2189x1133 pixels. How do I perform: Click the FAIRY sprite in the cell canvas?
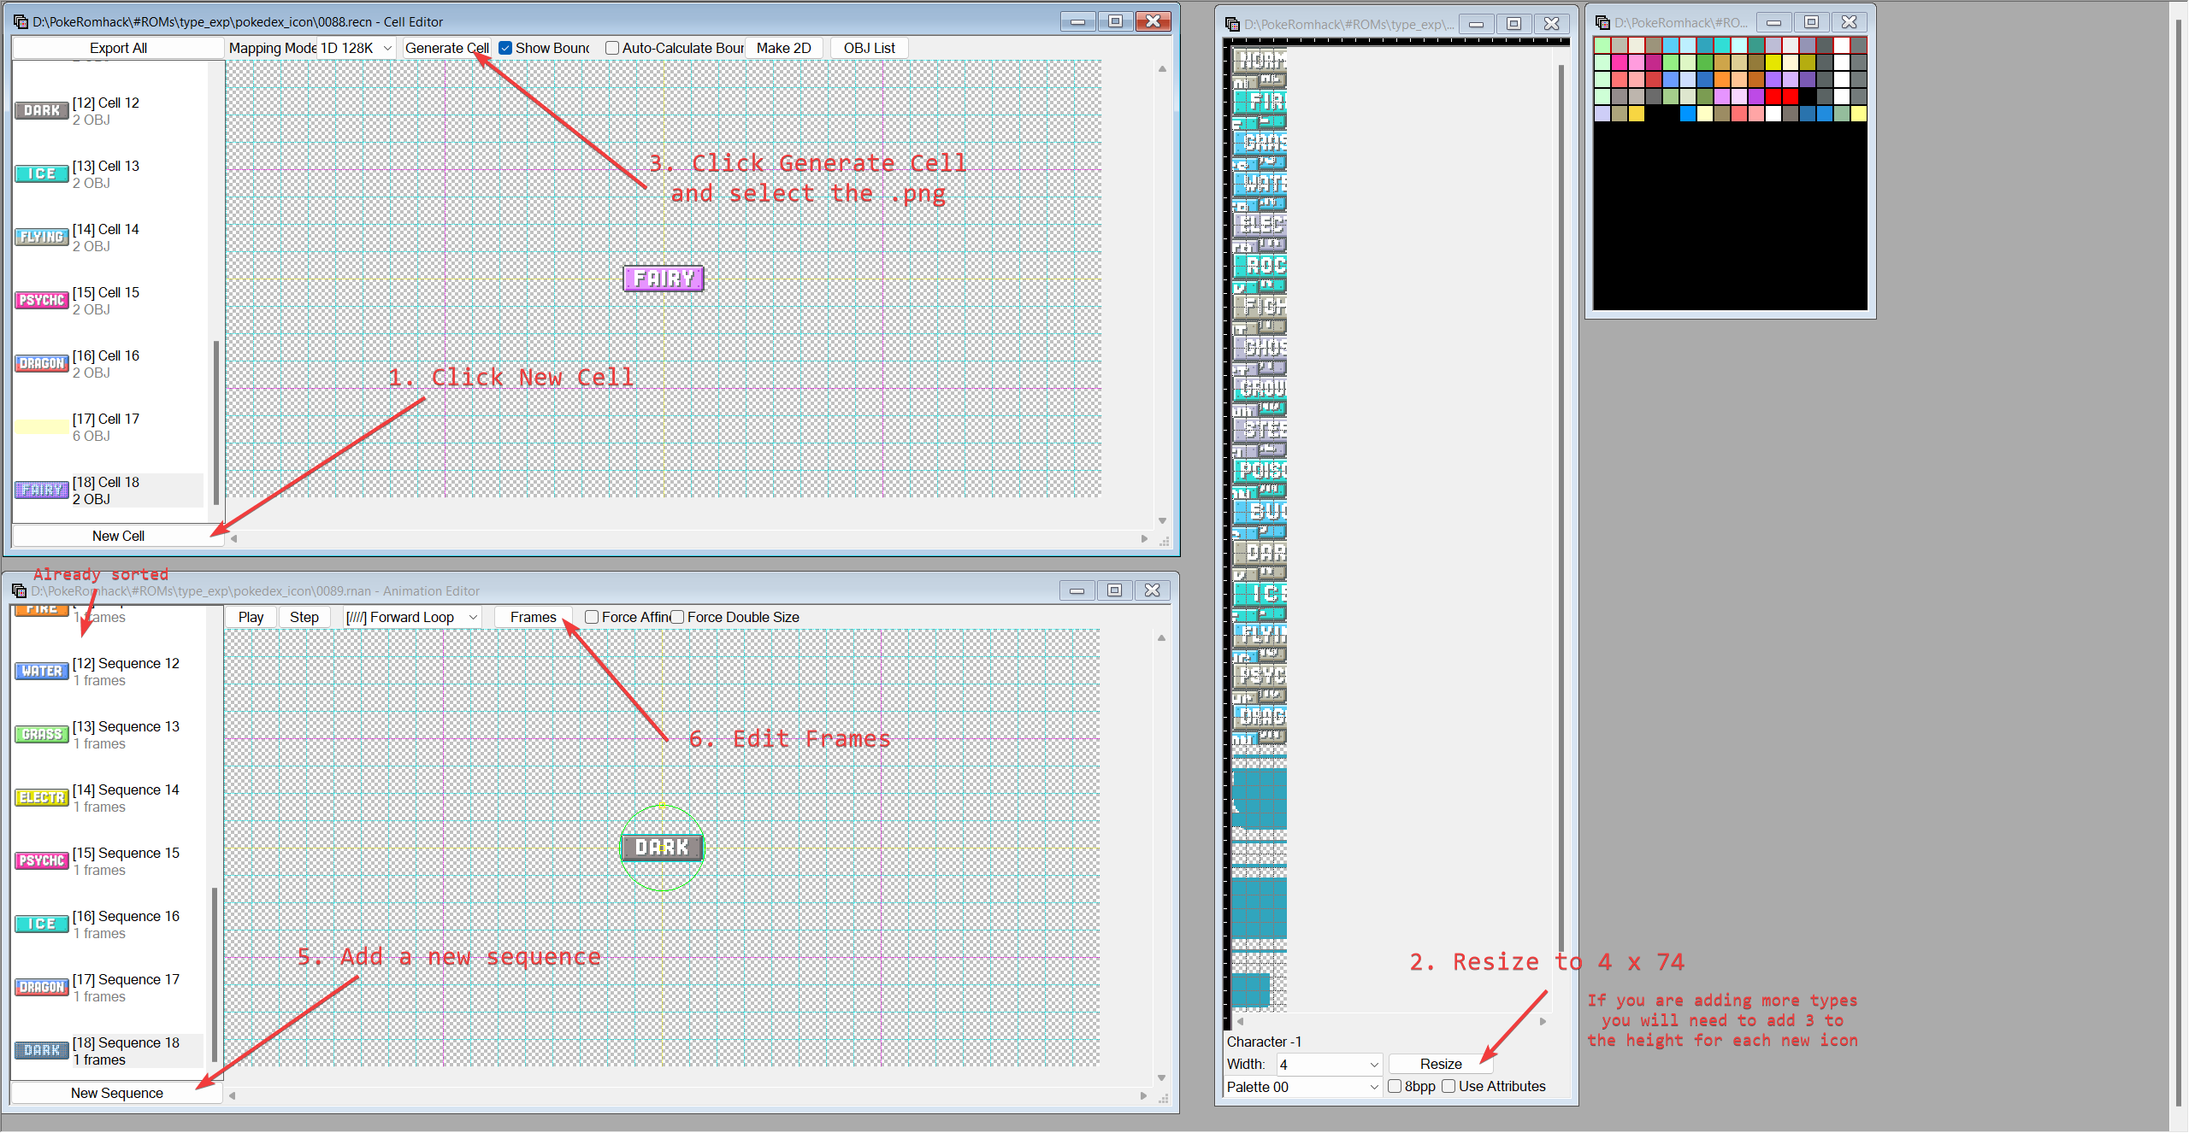coord(664,279)
